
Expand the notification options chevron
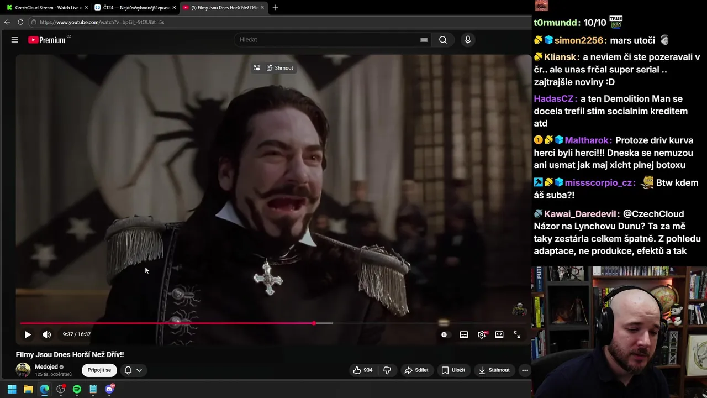[x=139, y=370]
